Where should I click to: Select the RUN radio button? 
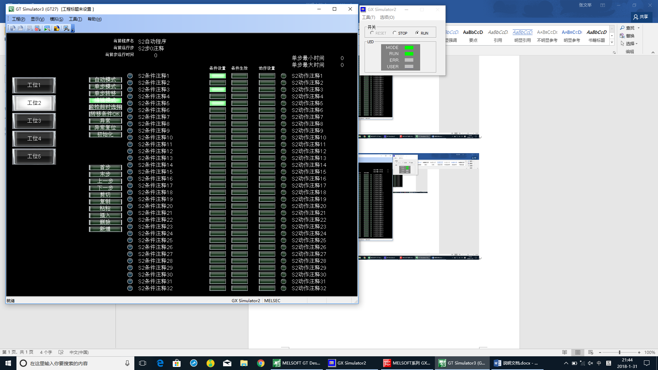[417, 33]
